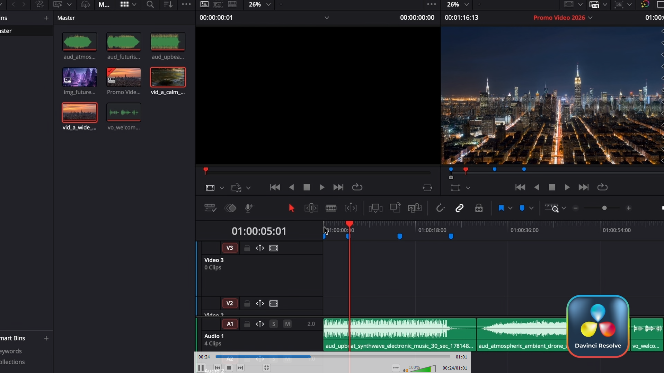Mute the Audio 1 track
This screenshot has height=373, width=664.
pyautogui.click(x=287, y=324)
